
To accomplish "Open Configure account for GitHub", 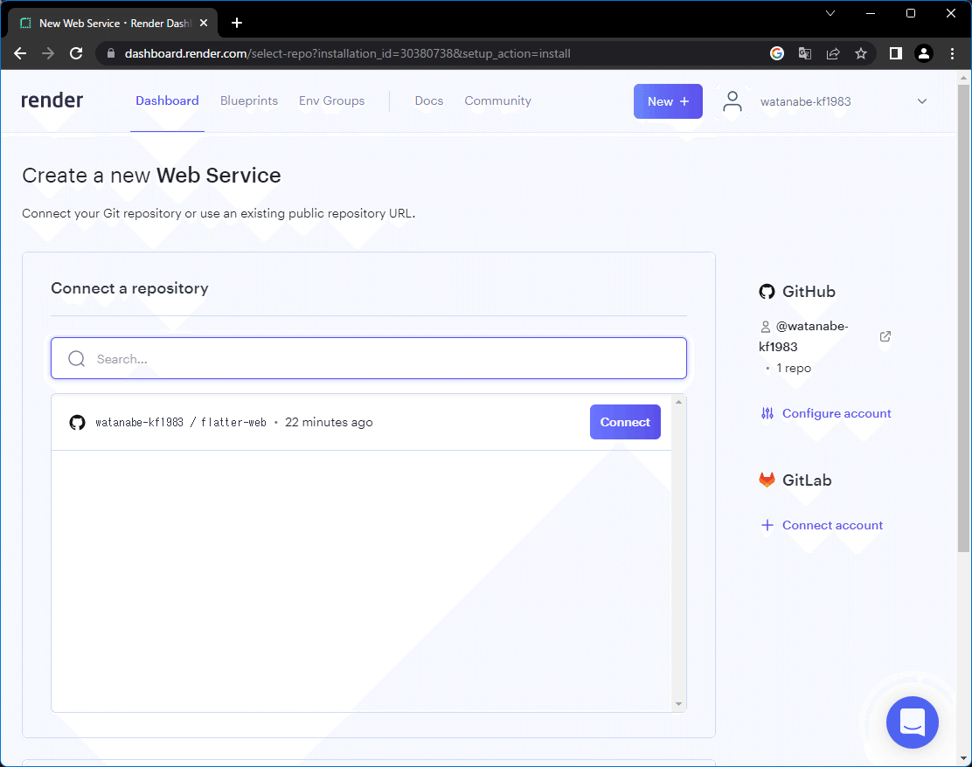I will (x=837, y=413).
